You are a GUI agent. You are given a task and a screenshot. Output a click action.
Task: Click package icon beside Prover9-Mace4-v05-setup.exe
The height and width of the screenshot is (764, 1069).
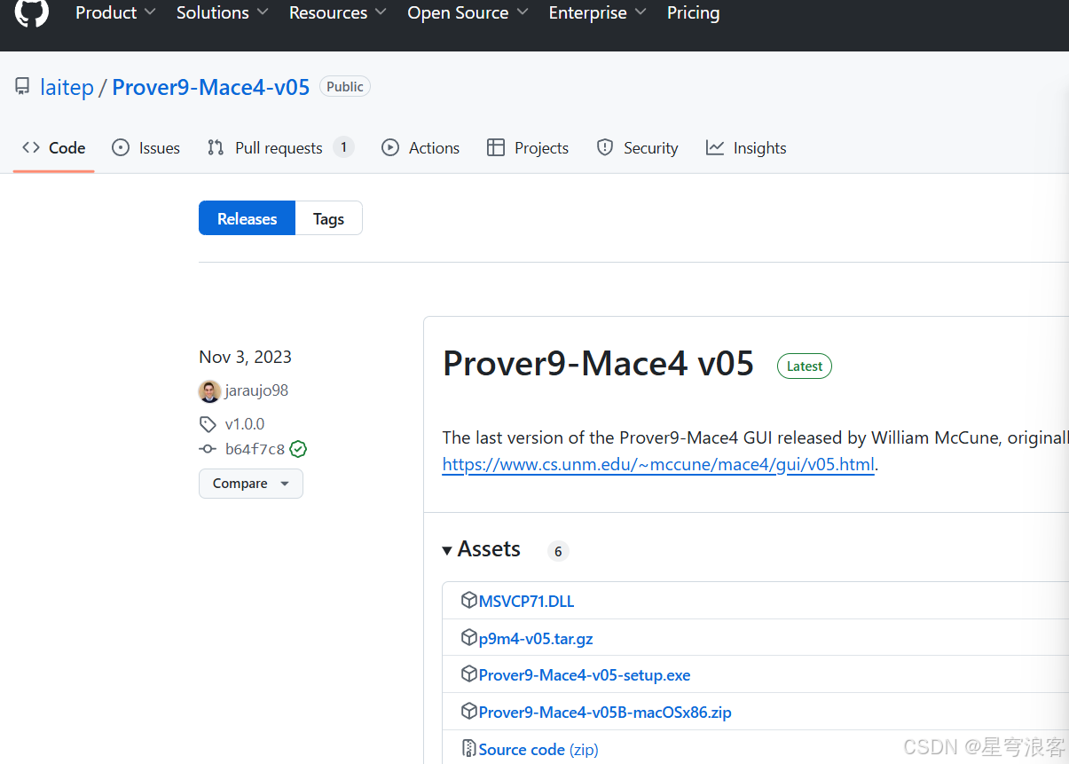click(469, 674)
